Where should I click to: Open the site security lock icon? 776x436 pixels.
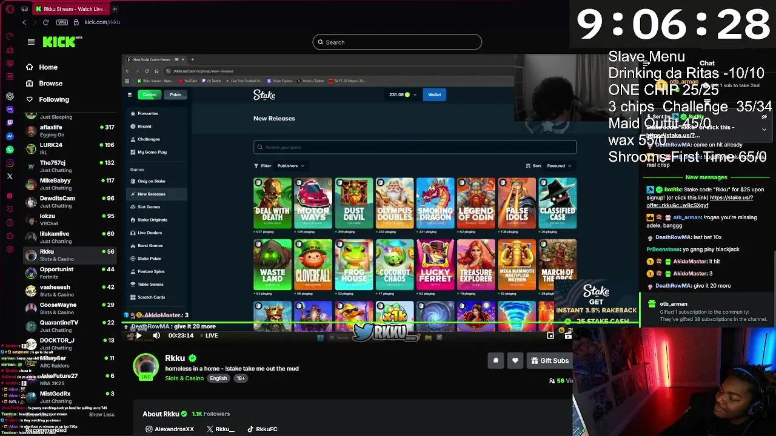tap(76, 22)
